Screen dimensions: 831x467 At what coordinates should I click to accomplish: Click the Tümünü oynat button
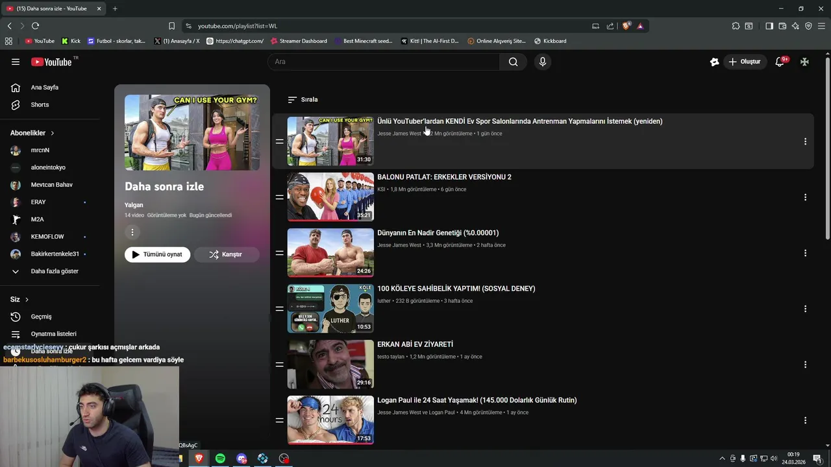tap(157, 254)
